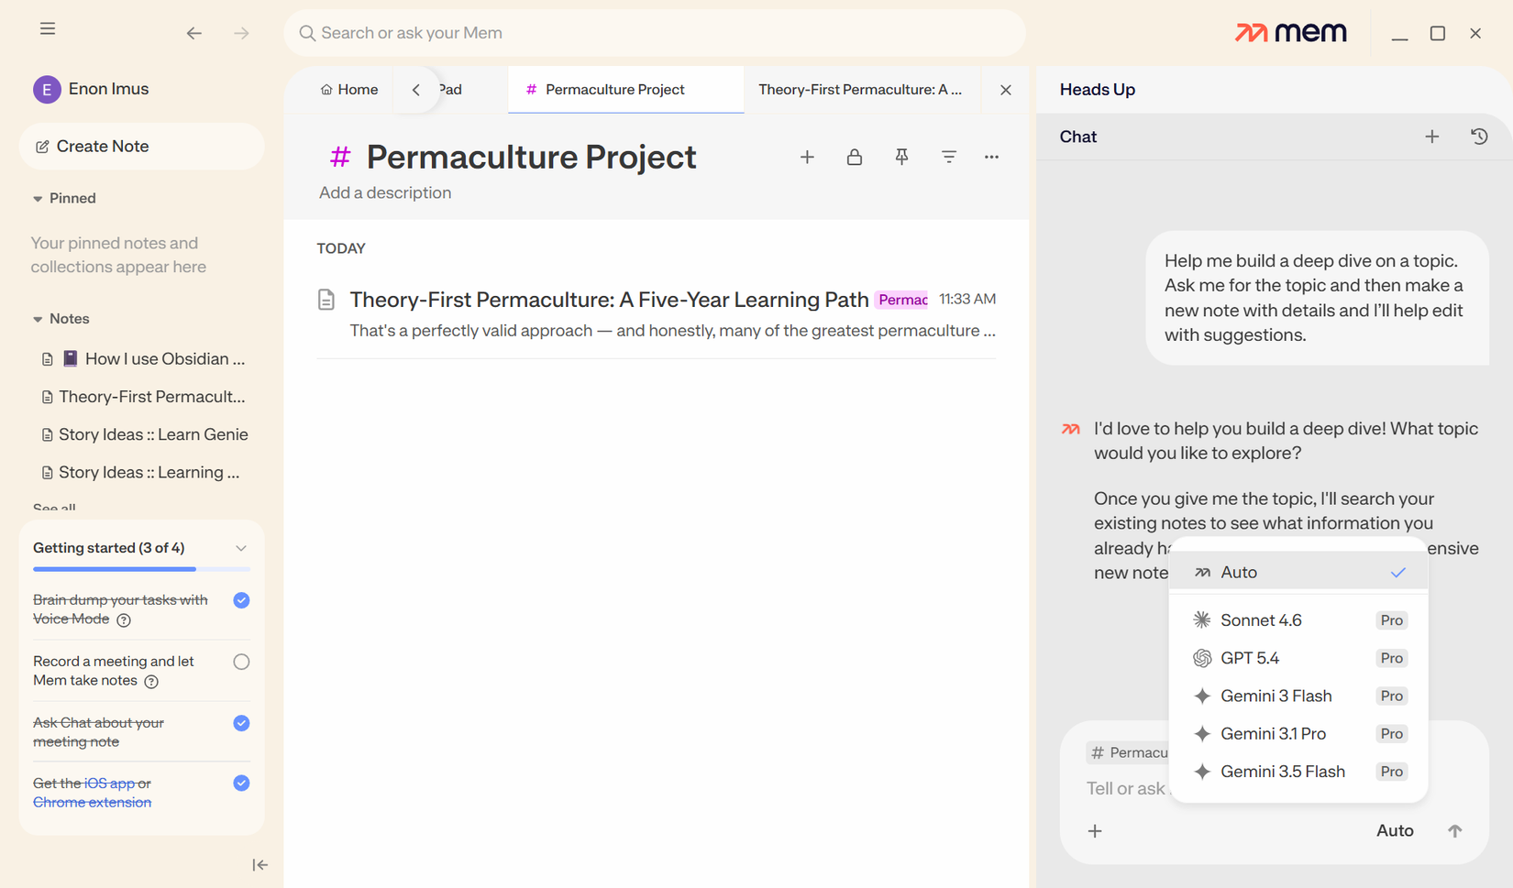Click the Heads Up panel heading
The image size is (1513, 888).
tap(1098, 90)
